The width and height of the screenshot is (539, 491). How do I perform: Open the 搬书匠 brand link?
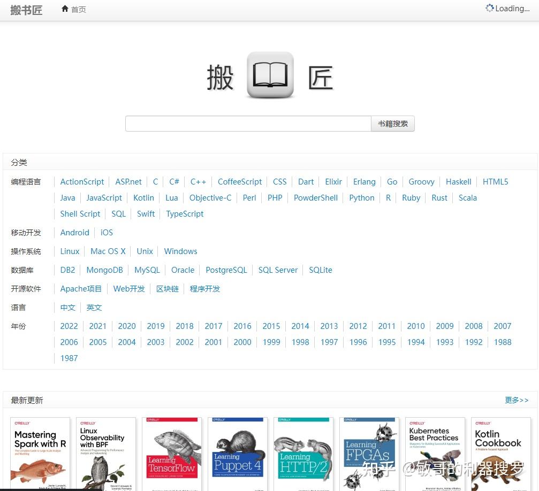(x=26, y=10)
